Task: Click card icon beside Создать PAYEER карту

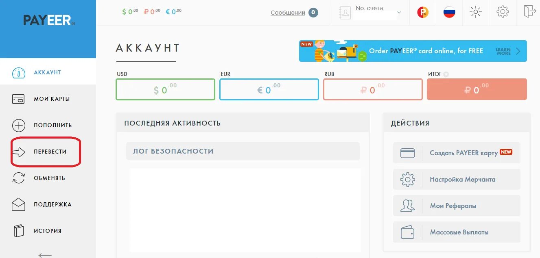Action: 407,153
